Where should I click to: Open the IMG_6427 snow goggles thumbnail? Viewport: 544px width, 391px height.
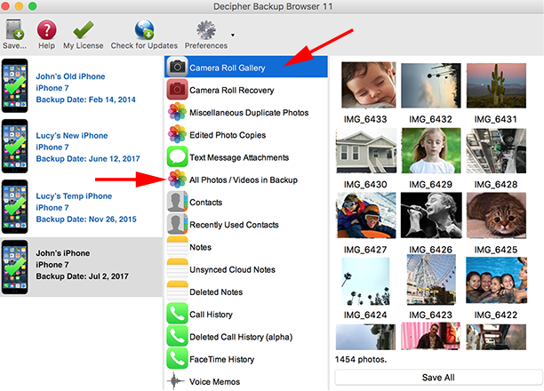(x=366, y=215)
